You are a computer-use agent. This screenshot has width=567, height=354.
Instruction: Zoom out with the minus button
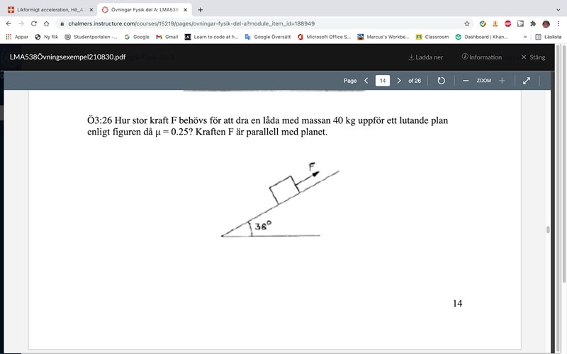[x=466, y=81]
